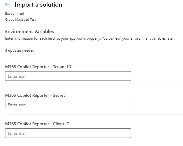Focus the Secret text field
The image size is (183, 146).
pos(68,105)
